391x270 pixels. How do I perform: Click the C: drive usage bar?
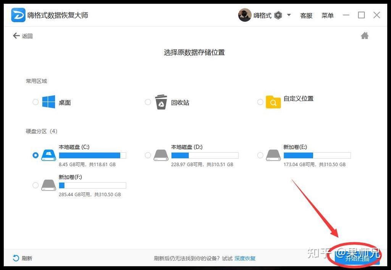pyautogui.click(x=92, y=155)
